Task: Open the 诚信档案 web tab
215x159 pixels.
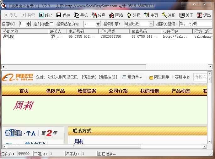Action: [87, 91]
